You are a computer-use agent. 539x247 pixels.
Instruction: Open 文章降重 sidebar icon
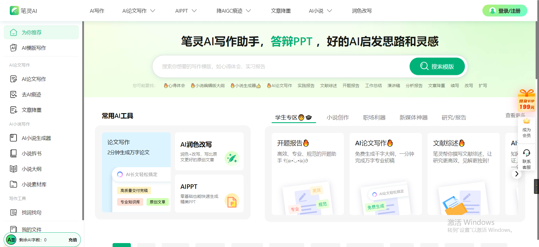point(13,110)
